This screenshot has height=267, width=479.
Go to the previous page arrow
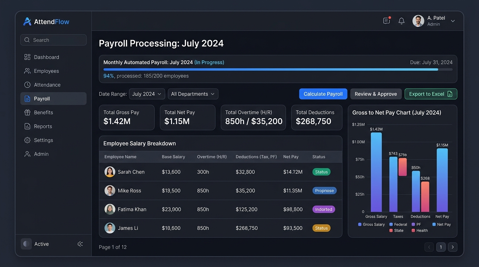pos(429,247)
